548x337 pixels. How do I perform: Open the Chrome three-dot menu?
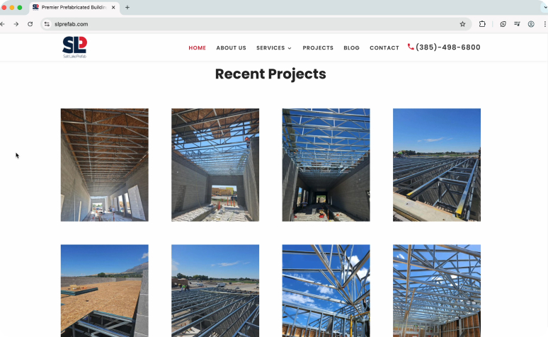coord(544,24)
